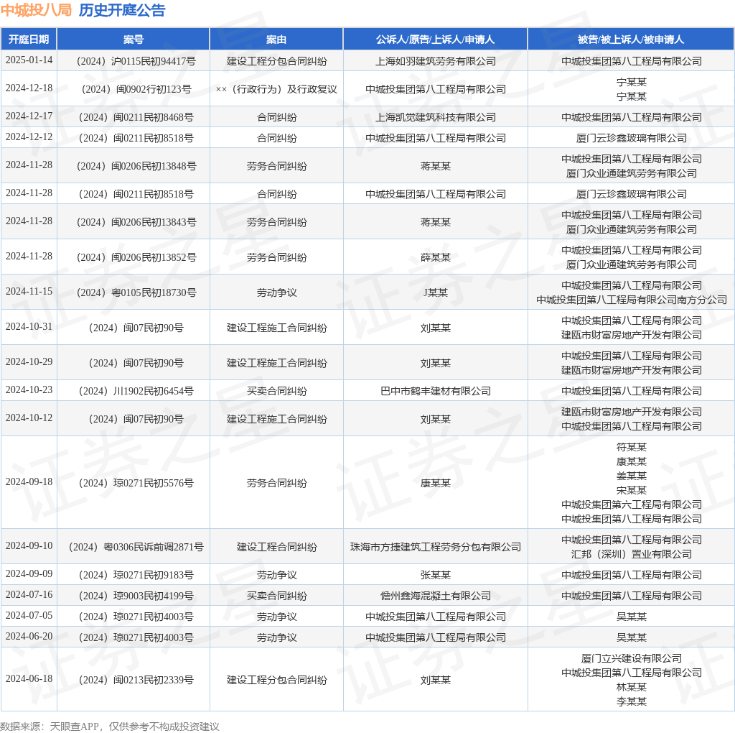Click 建设工程合同纠纷 cause cell
Viewport: 735px width, 733px height.
pyautogui.click(x=276, y=547)
